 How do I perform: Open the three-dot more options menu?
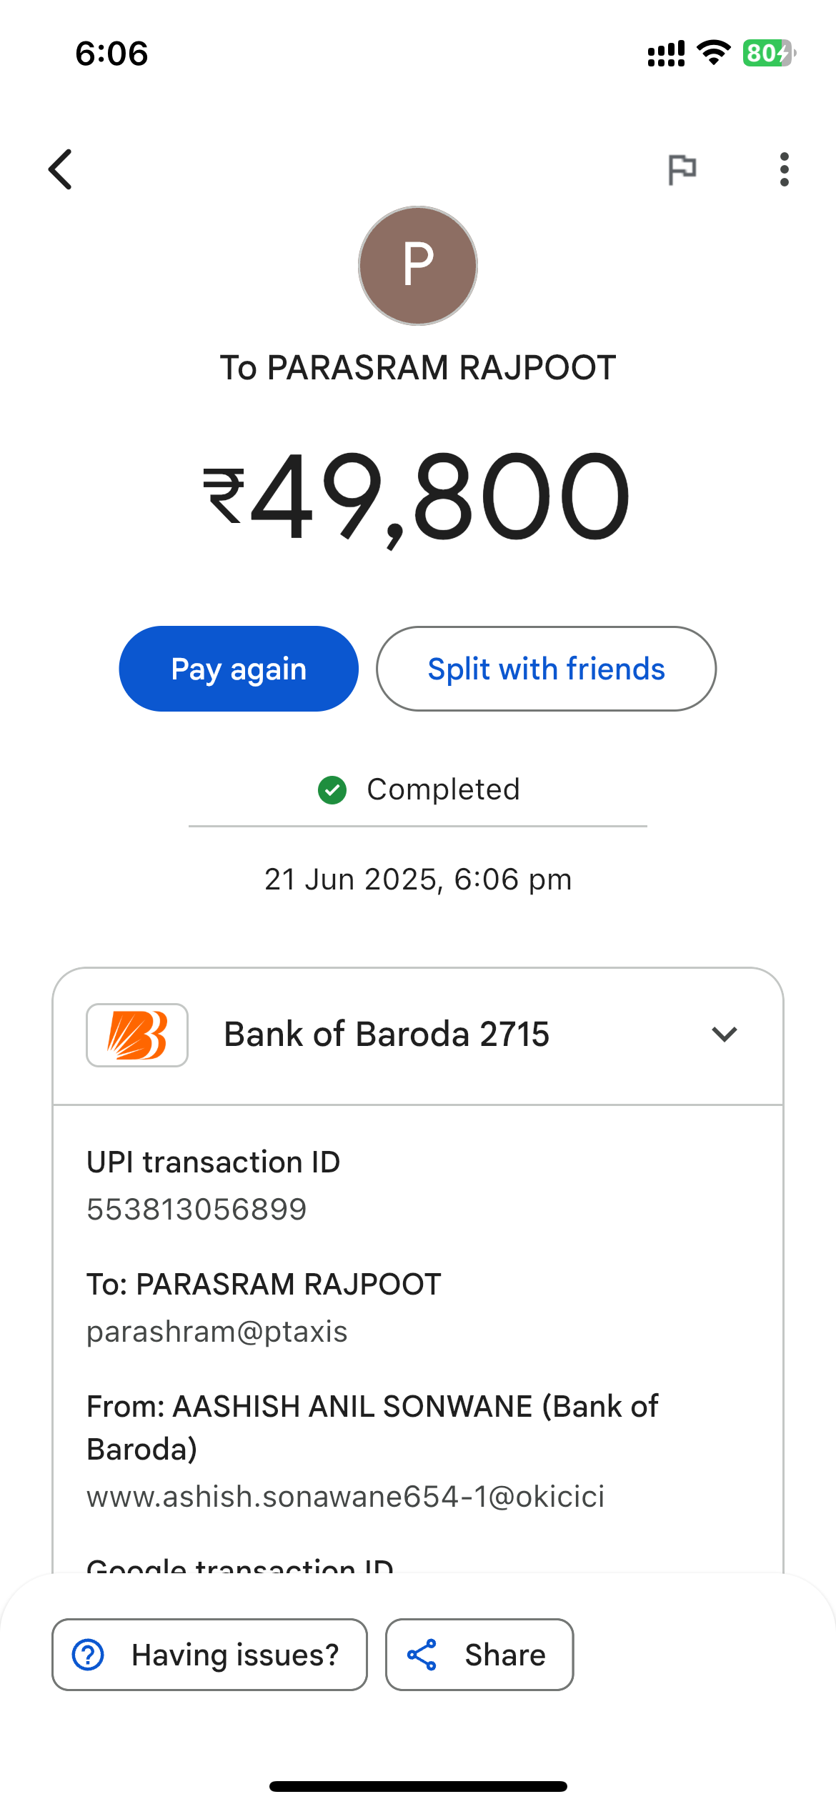[784, 169]
